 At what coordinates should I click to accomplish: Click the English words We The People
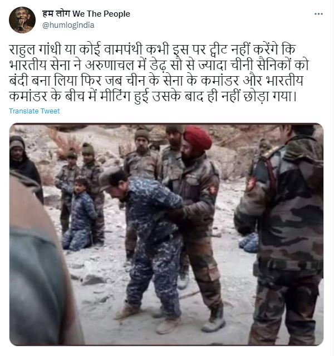[x=101, y=14]
